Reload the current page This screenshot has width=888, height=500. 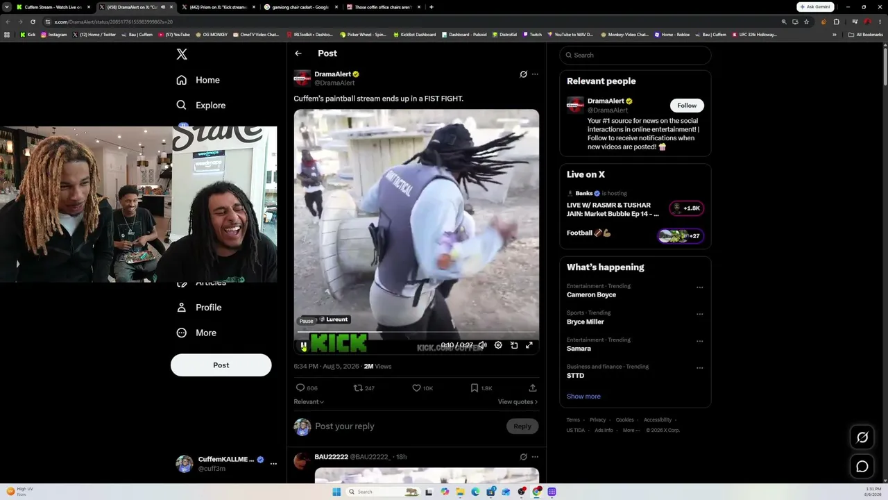33,22
